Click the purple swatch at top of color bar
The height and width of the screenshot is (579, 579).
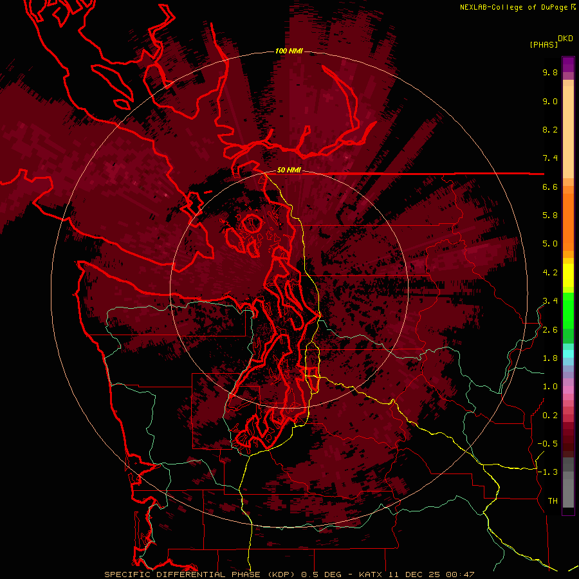[568, 64]
